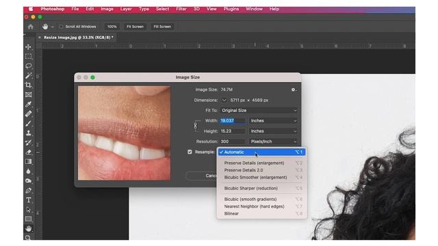
Task: Select the Rectangular Marquee tool
Action: point(29,56)
